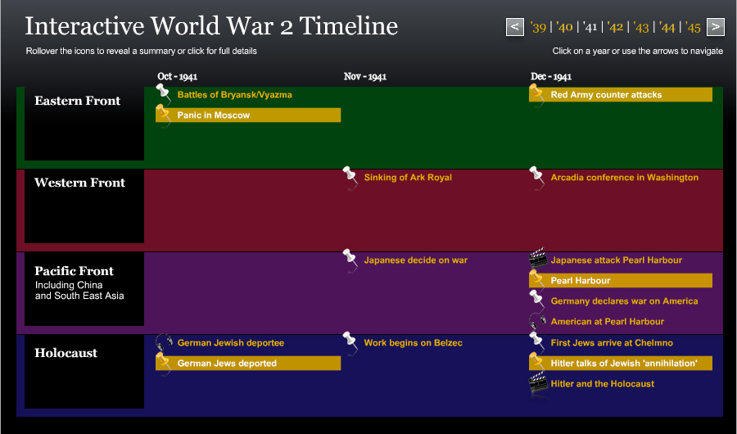Click the headphones icon beside American at Pearl Harbour
Viewport: 737px width, 434px height.
pos(537,321)
